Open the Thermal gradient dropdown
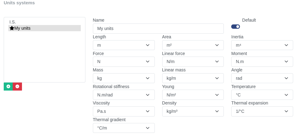 pyautogui.click(x=124, y=128)
